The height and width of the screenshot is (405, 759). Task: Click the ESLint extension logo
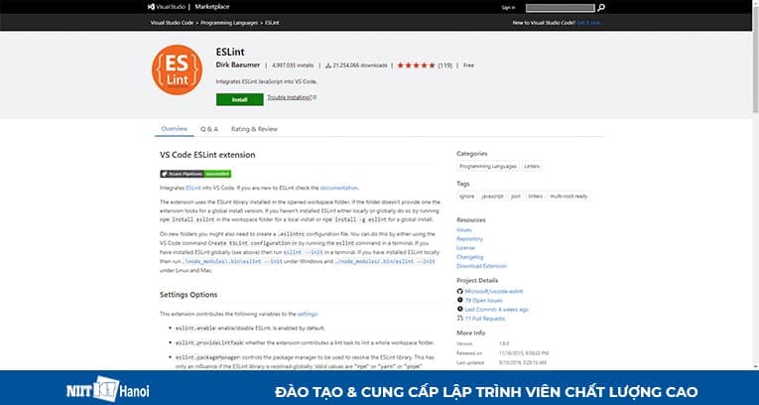[x=177, y=69]
